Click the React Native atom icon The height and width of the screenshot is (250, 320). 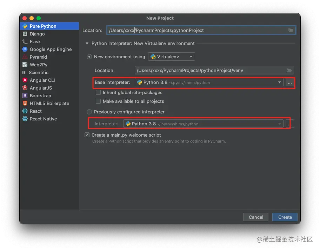[25, 119]
